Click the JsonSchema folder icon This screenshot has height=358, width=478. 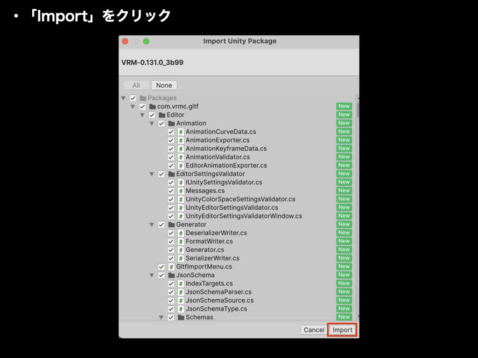(x=171, y=275)
